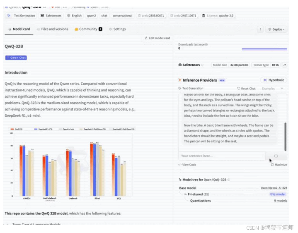
Task: Select the Hyperbolic inference provider
Action: pos(274,80)
